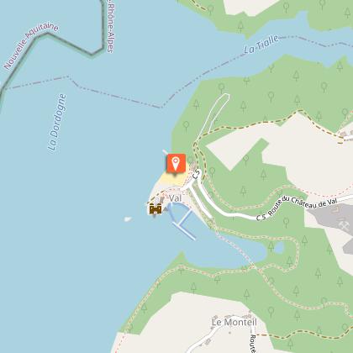Select the La Tialle river label
The image size is (353, 353).
click(261, 44)
